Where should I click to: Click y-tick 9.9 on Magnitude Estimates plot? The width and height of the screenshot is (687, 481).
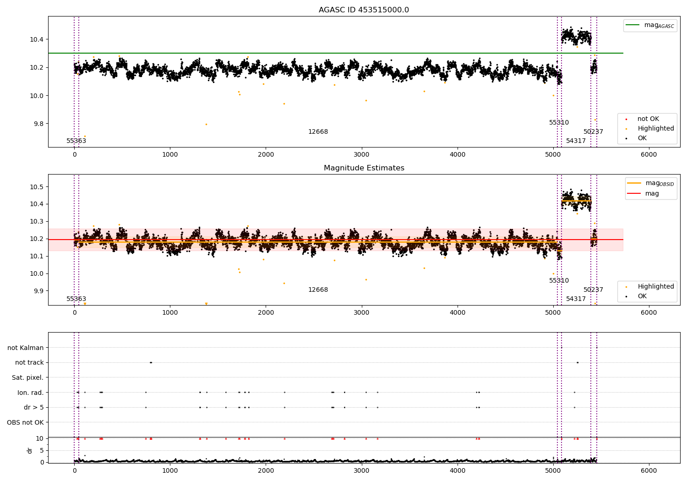point(38,291)
